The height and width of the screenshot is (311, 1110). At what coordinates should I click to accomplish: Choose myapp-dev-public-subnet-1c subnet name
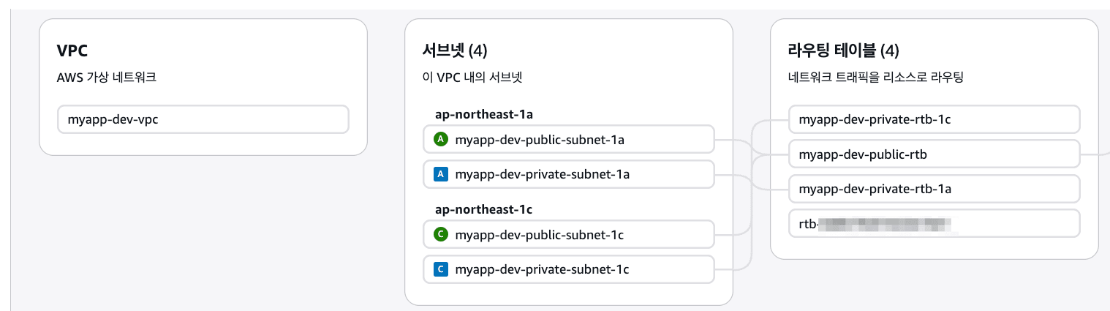(539, 235)
